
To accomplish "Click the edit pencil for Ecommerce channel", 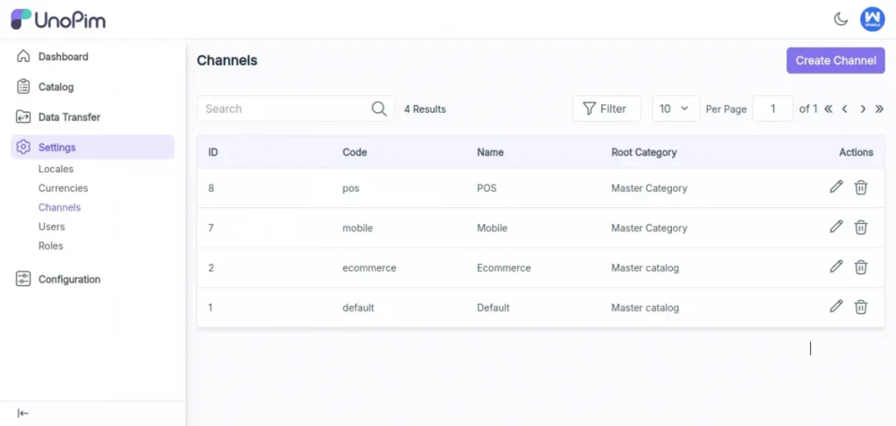I will (836, 267).
